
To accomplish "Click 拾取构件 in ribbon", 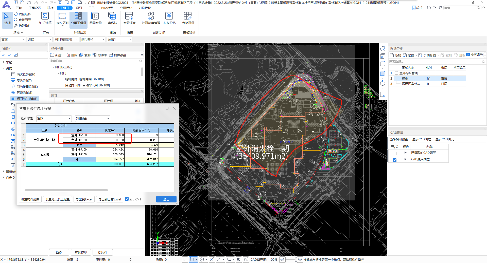I will click(23, 26).
